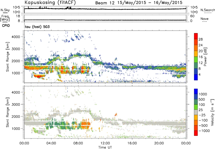
Task: Click the 'Kapuskasing (fitACF)' title text
Action: (50, 2)
